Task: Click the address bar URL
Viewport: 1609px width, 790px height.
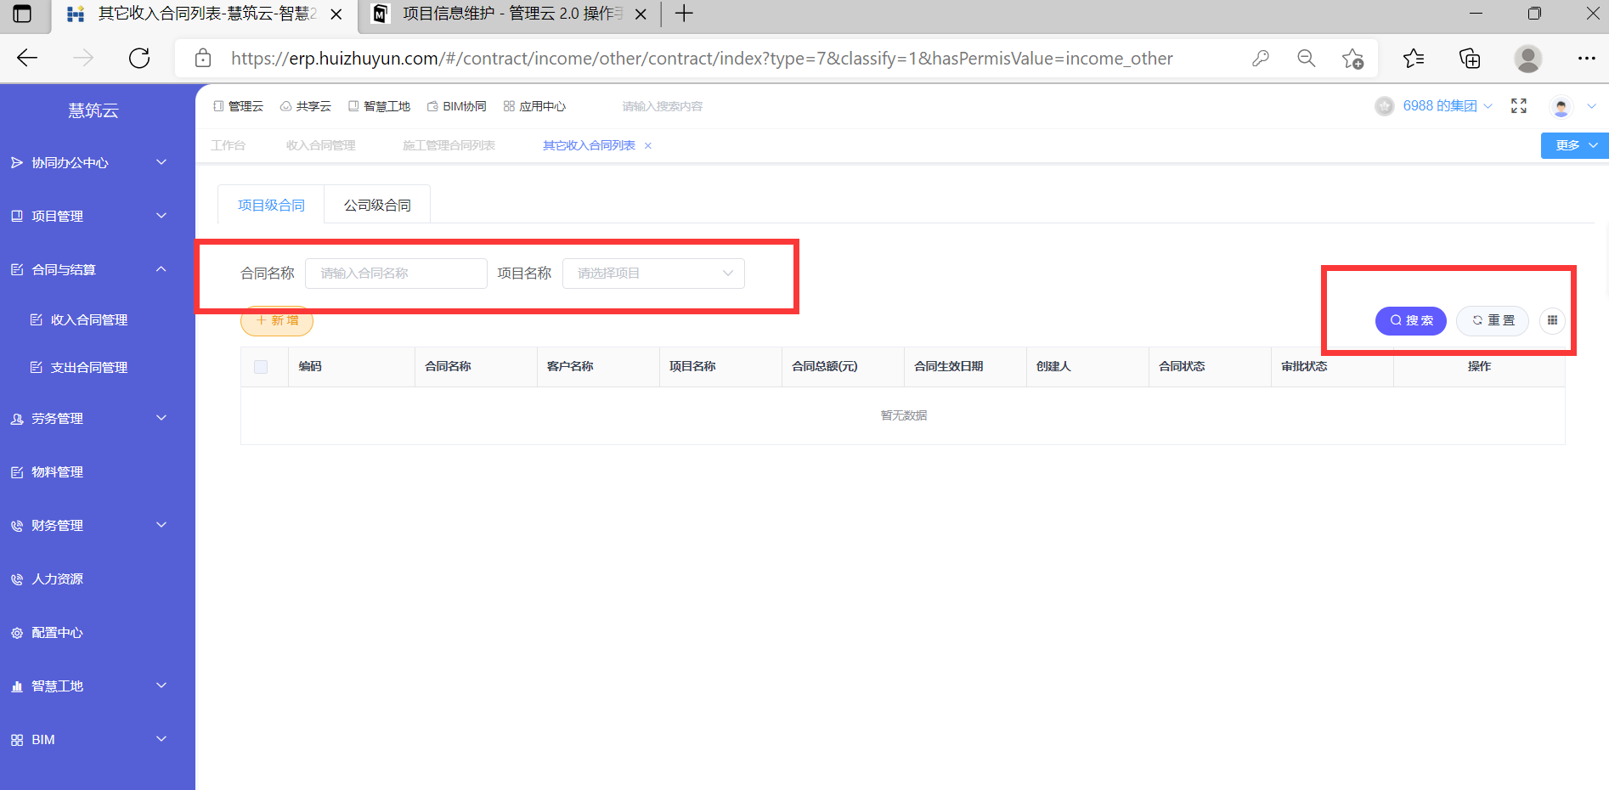Action: tap(702, 58)
